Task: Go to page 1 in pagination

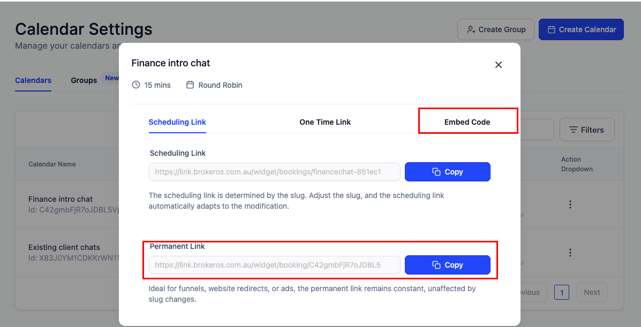Action: (562, 292)
